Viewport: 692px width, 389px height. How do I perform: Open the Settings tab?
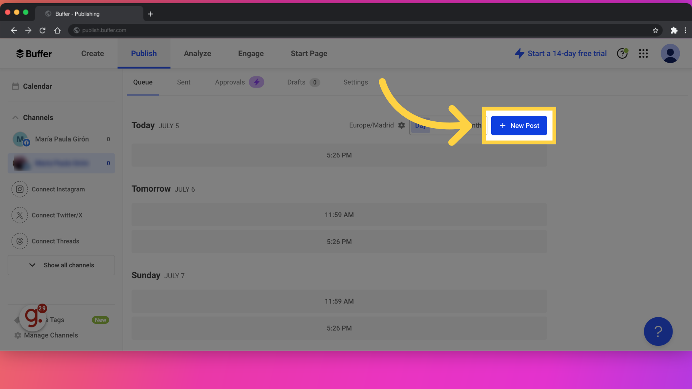pos(355,82)
